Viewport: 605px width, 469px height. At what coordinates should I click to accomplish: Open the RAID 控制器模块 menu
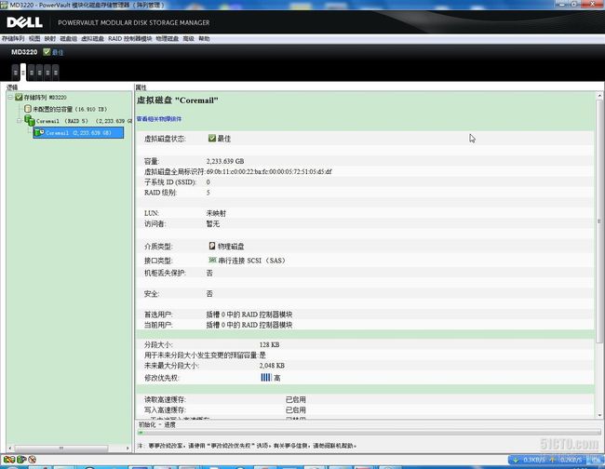click(130, 39)
